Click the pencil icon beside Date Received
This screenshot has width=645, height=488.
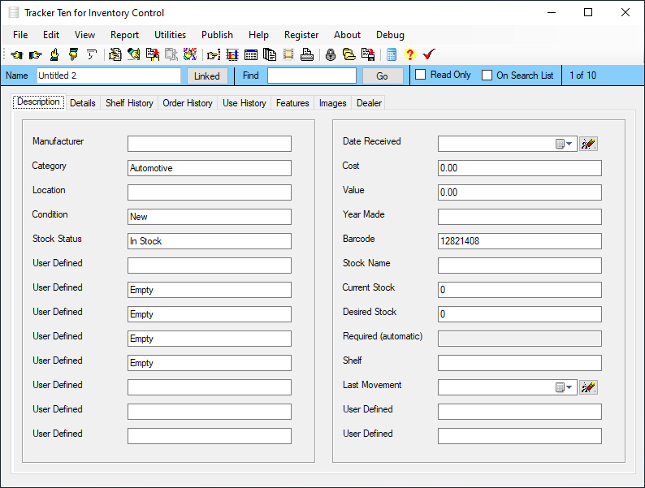tap(588, 144)
